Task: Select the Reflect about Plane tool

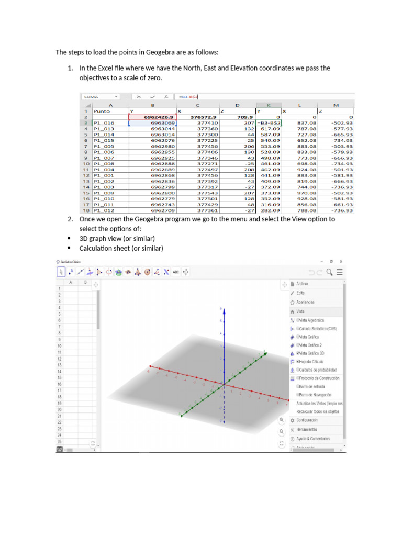Action: (166, 272)
